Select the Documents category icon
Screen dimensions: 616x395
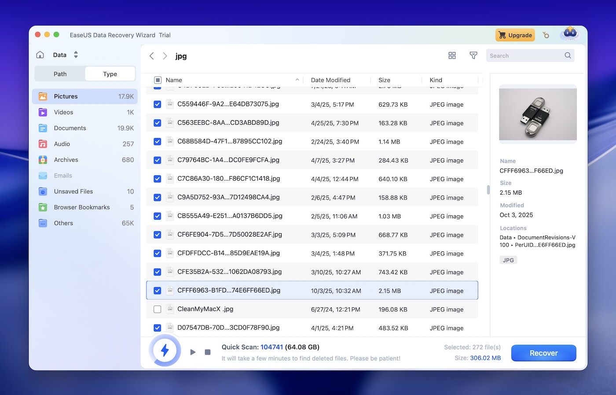43,128
